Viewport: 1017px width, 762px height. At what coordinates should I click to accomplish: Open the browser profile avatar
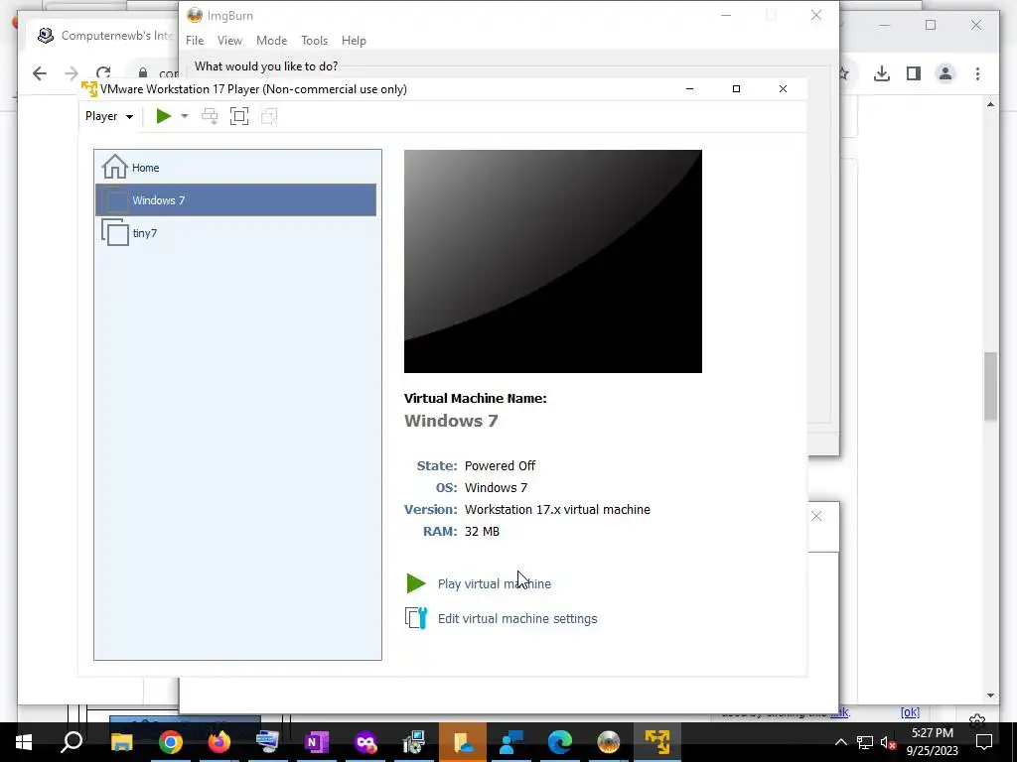(x=945, y=73)
